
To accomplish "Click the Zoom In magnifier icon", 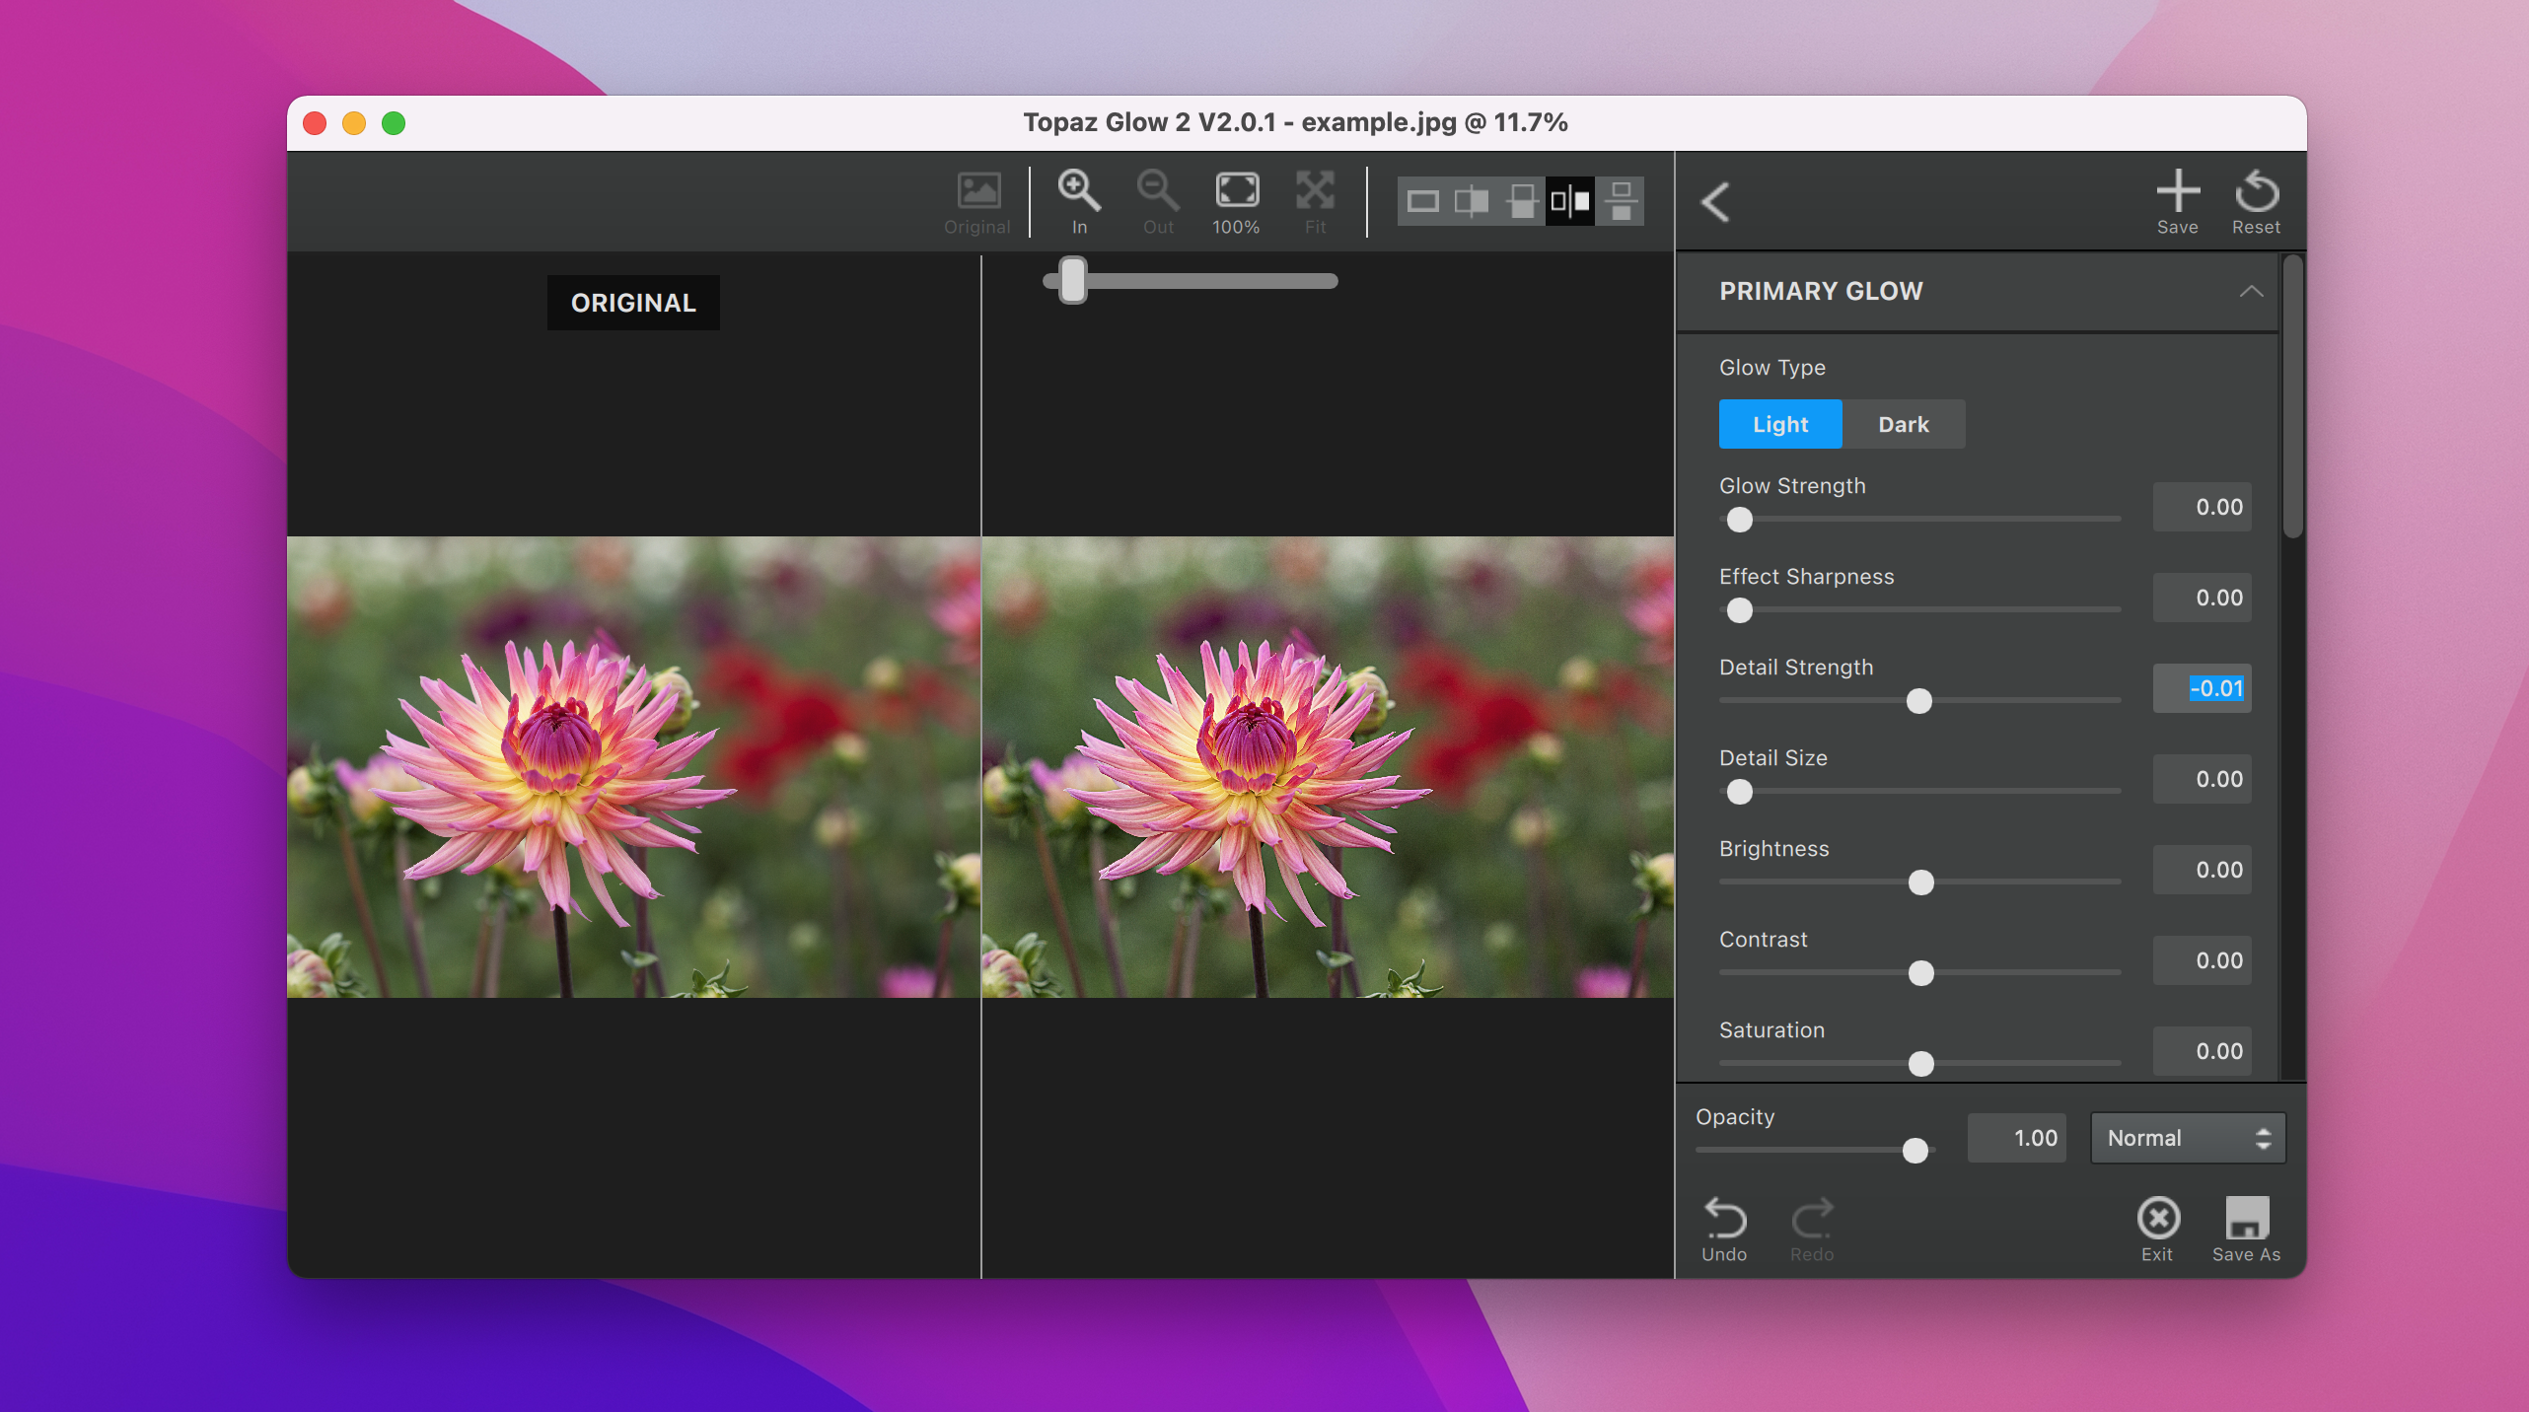I will 1078,191.
